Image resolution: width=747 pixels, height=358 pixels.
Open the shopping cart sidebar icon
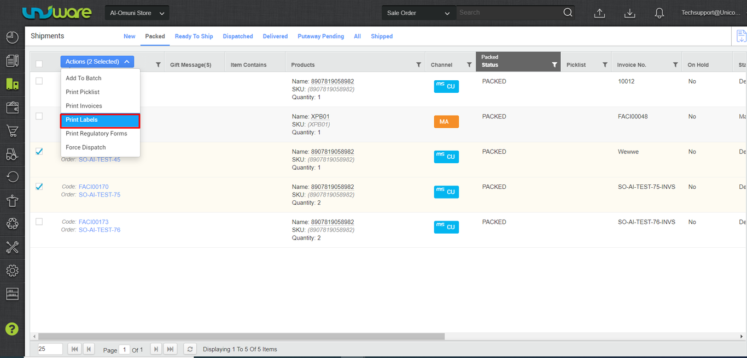(x=12, y=131)
